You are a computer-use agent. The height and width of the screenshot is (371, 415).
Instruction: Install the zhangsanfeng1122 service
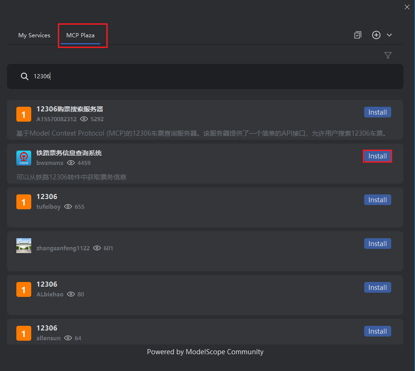tap(377, 244)
